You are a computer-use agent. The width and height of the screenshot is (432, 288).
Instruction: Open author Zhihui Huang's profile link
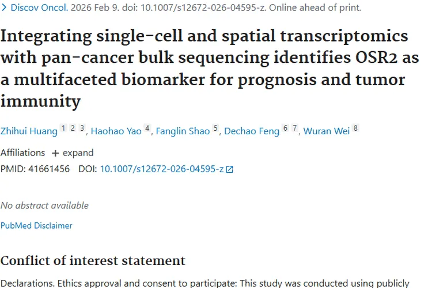[29, 131]
